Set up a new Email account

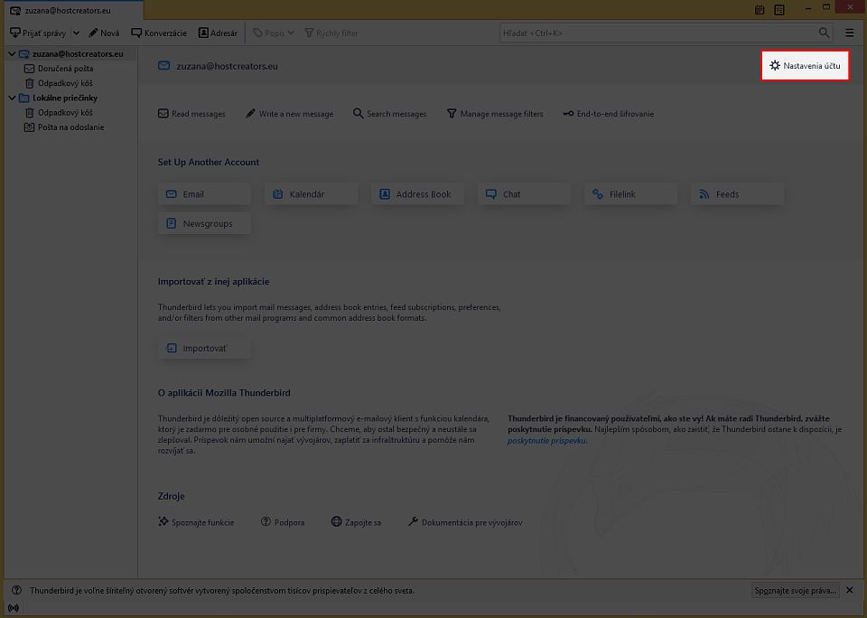click(205, 194)
